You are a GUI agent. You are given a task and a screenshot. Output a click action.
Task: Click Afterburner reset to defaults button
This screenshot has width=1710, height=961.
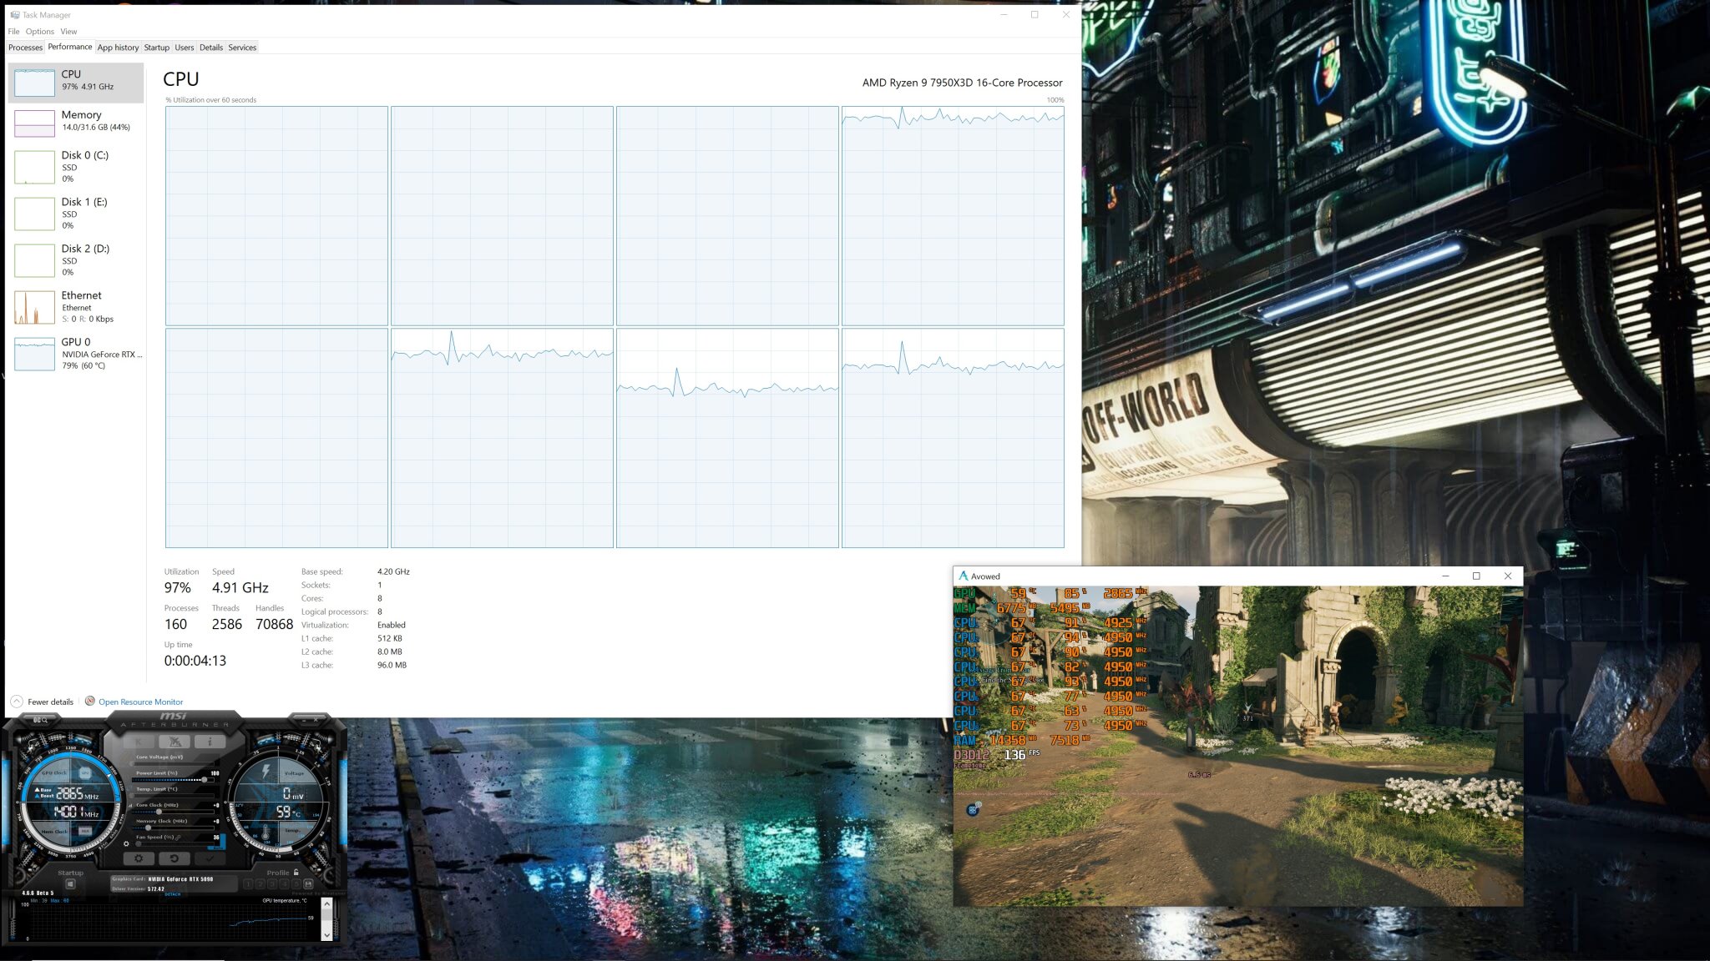(174, 858)
